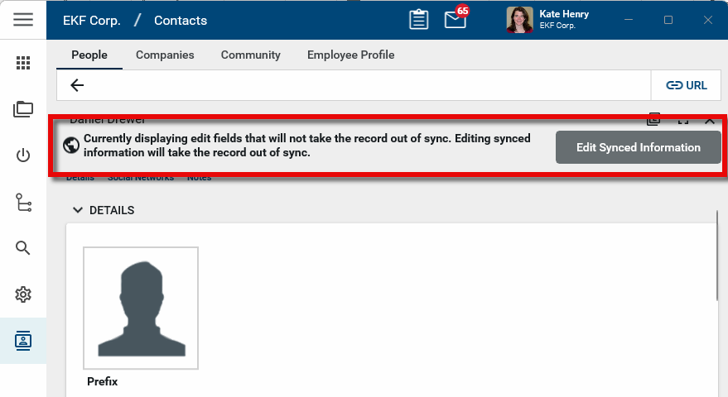This screenshot has width=728, height=397.
Task: Open the apps grid in sidebar
Action: [x=23, y=63]
